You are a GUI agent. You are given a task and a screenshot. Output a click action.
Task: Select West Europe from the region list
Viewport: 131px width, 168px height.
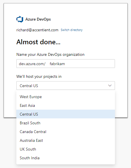pos(66,97)
